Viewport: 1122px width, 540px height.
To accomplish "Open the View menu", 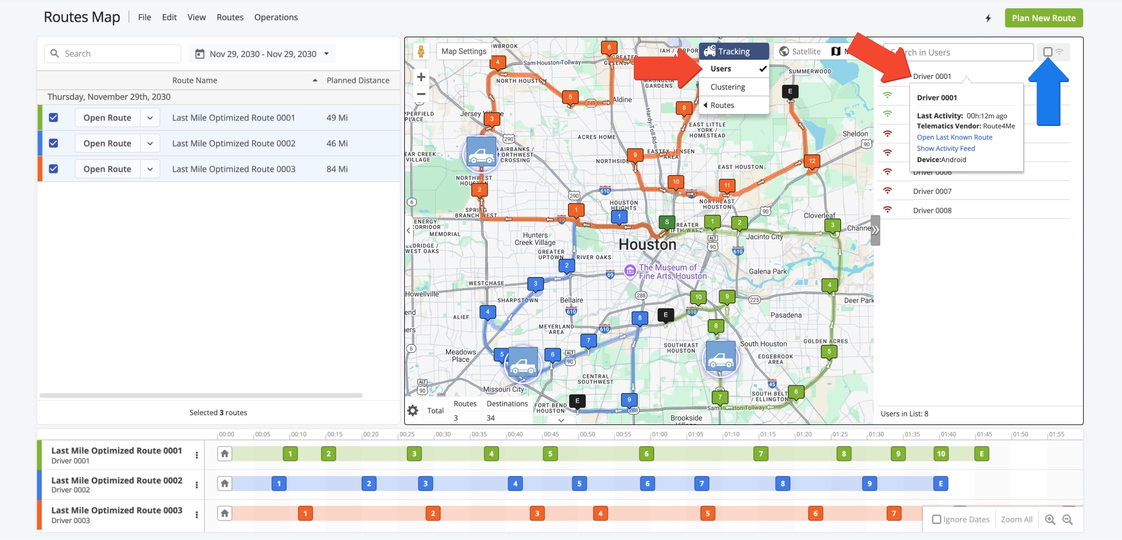I will (197, 17).
